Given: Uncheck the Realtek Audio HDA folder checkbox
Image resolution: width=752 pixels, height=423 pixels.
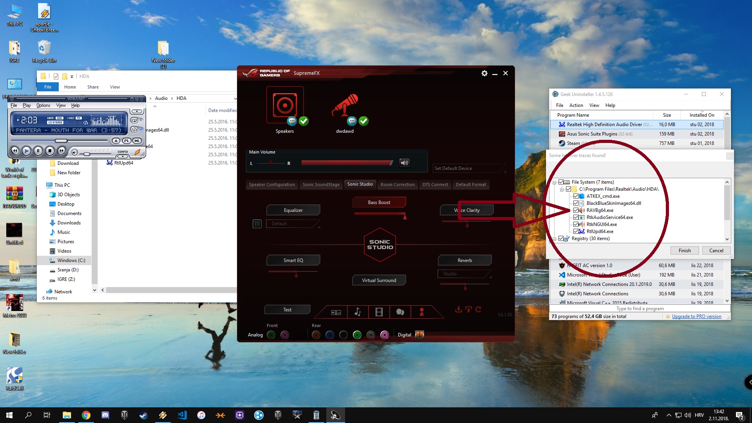Looking at the screenshot, I should (x=568, y=189).
